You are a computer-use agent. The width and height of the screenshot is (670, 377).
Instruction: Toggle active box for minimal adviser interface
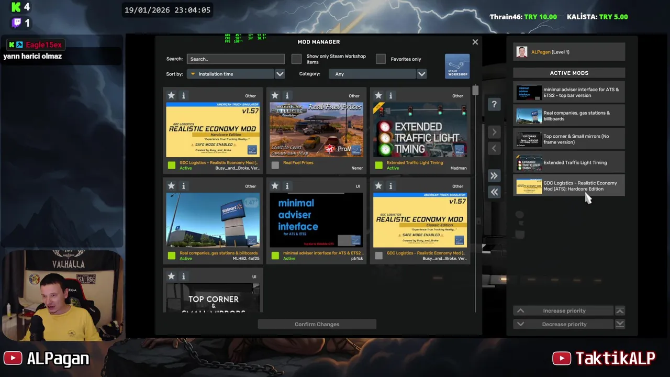(275, 256)
